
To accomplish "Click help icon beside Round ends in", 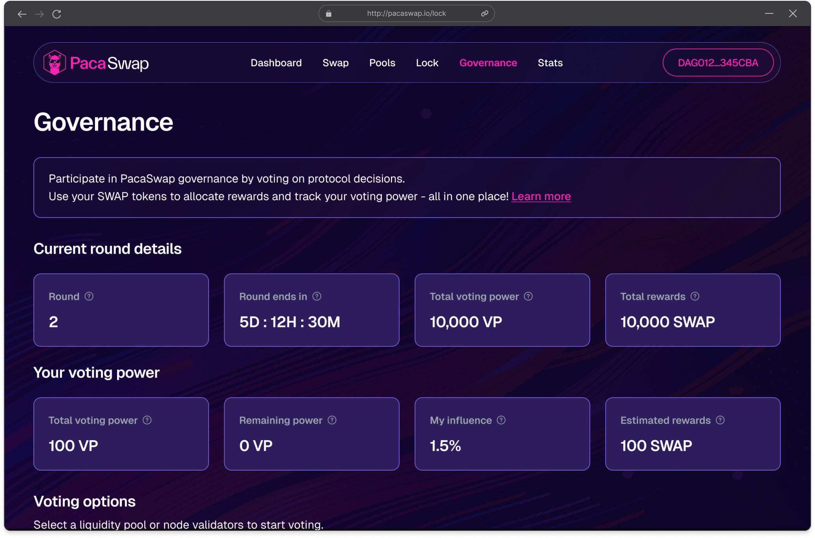I will point(317,296).
